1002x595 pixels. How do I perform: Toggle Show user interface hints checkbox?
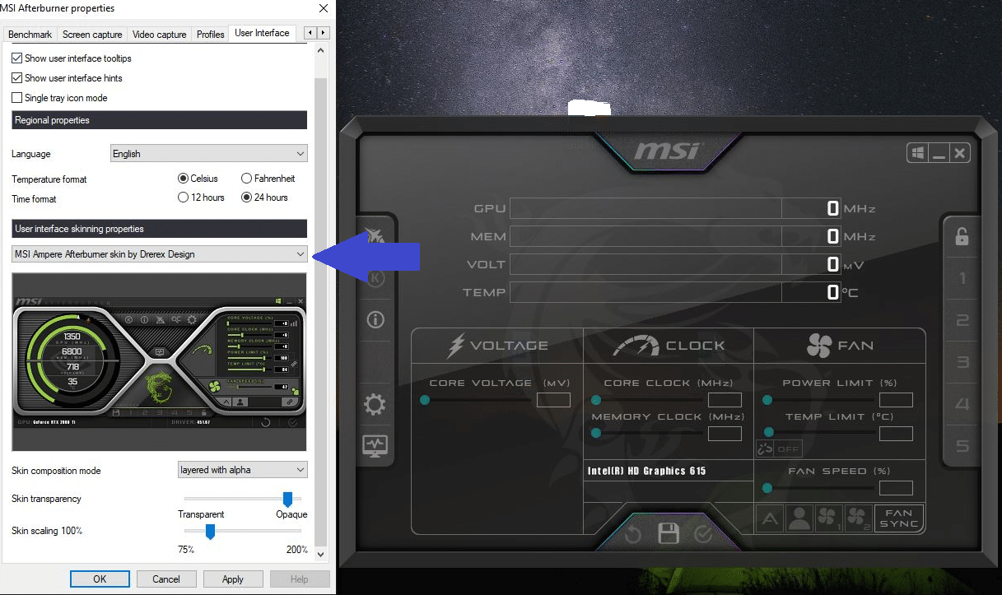[x=17, y=78]
